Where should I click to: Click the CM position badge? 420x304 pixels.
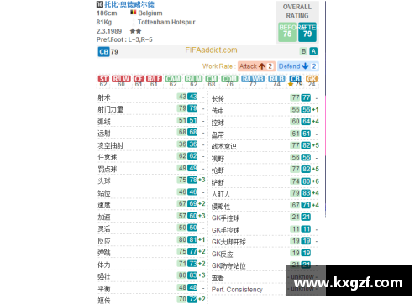click(212, 79)
